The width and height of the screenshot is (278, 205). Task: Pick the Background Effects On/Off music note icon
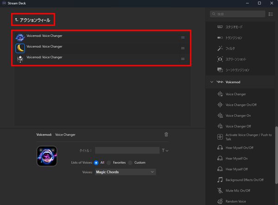(220, 180)
